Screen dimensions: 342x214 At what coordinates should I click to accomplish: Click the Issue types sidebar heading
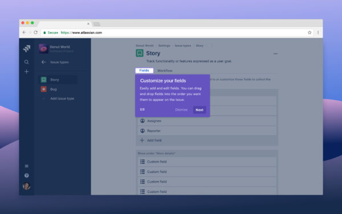tap(59, 62)
